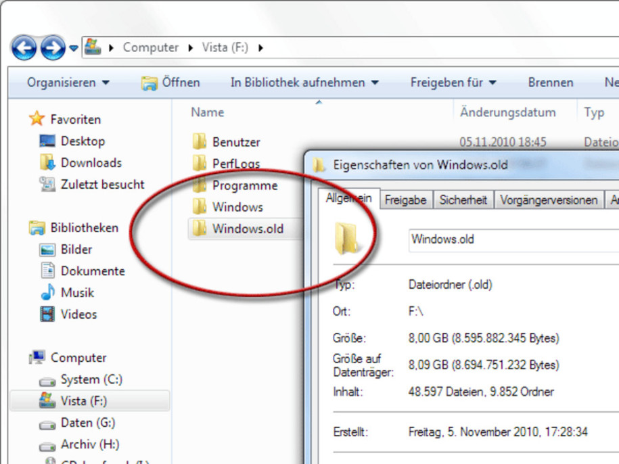Click the Desktop icon in Favoriten

click(47, 141)
